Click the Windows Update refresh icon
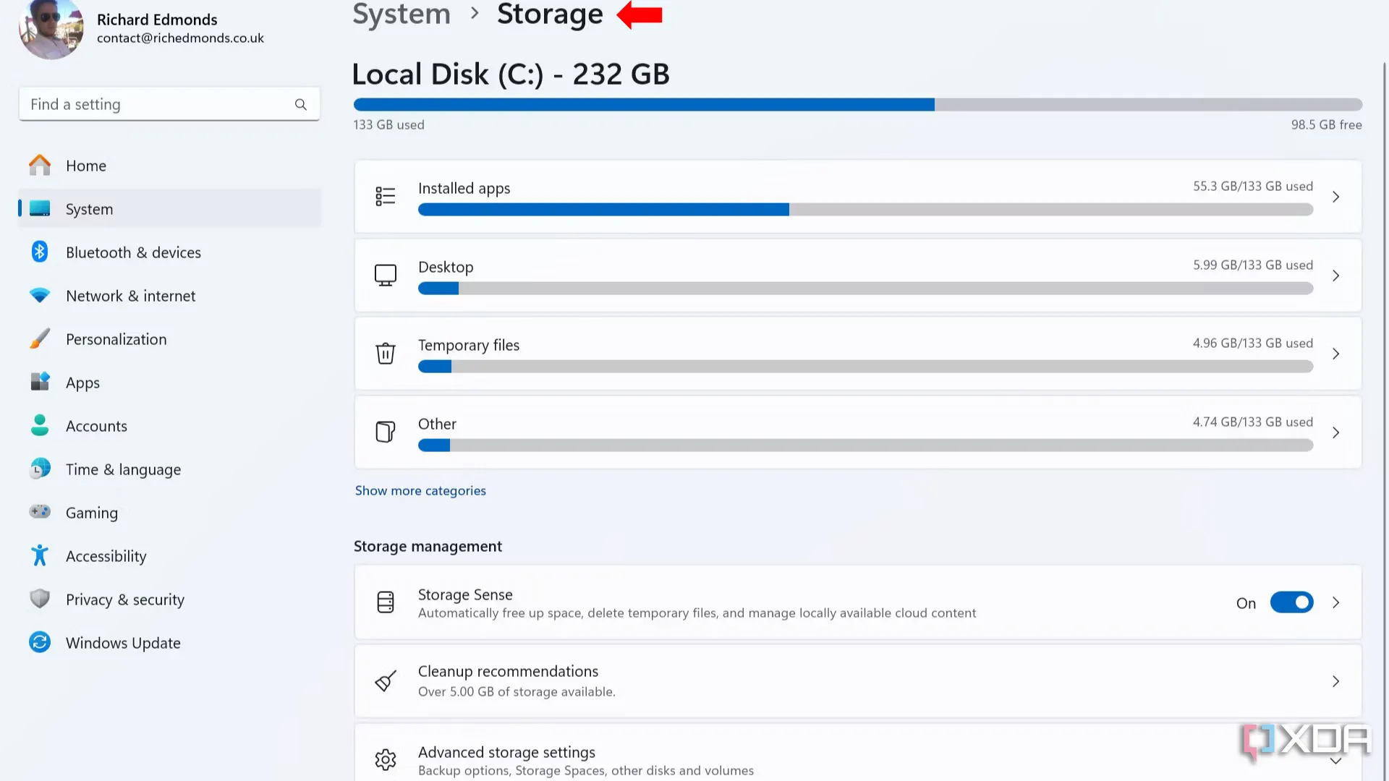The image size is (1389, 781). coord(40,642)
